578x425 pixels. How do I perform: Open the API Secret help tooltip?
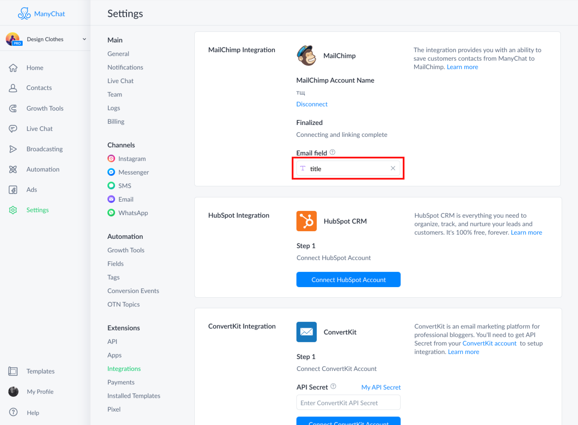pyautogui.click(x=333, y=387)
